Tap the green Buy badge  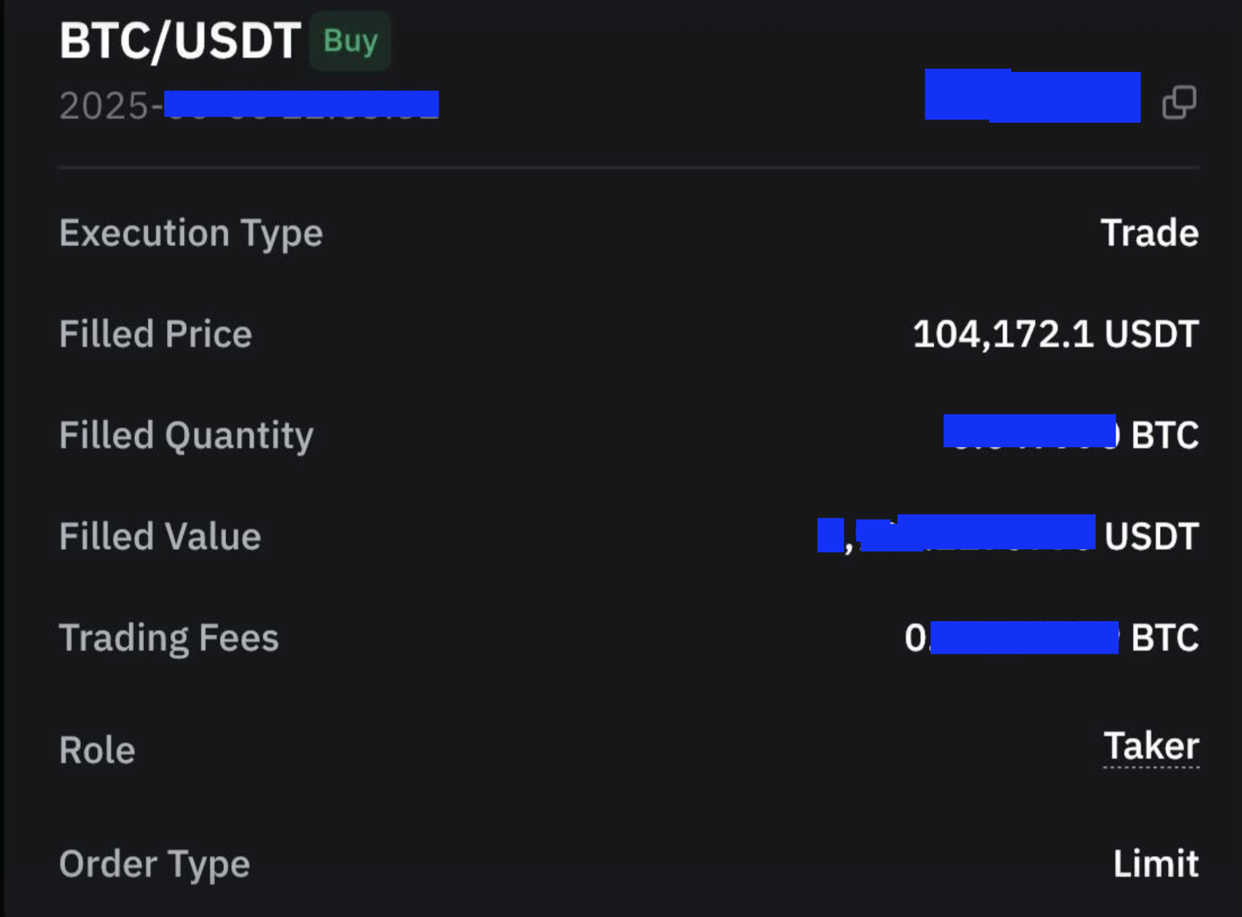tap(350, 41)
